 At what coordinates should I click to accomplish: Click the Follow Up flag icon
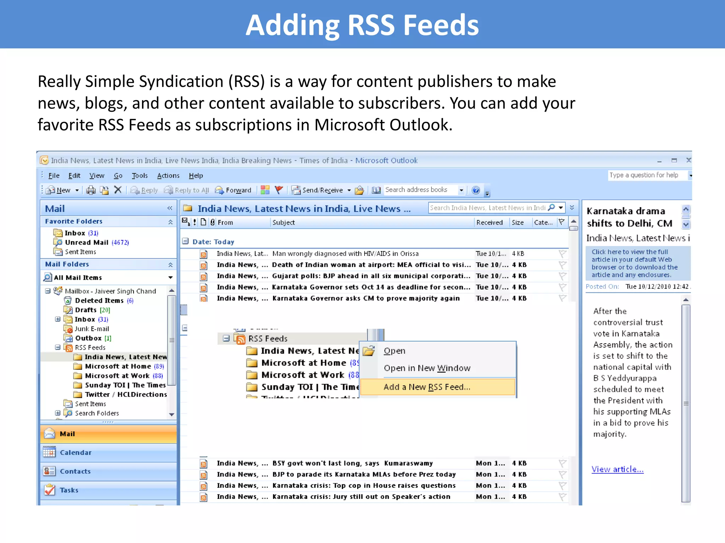279,190
